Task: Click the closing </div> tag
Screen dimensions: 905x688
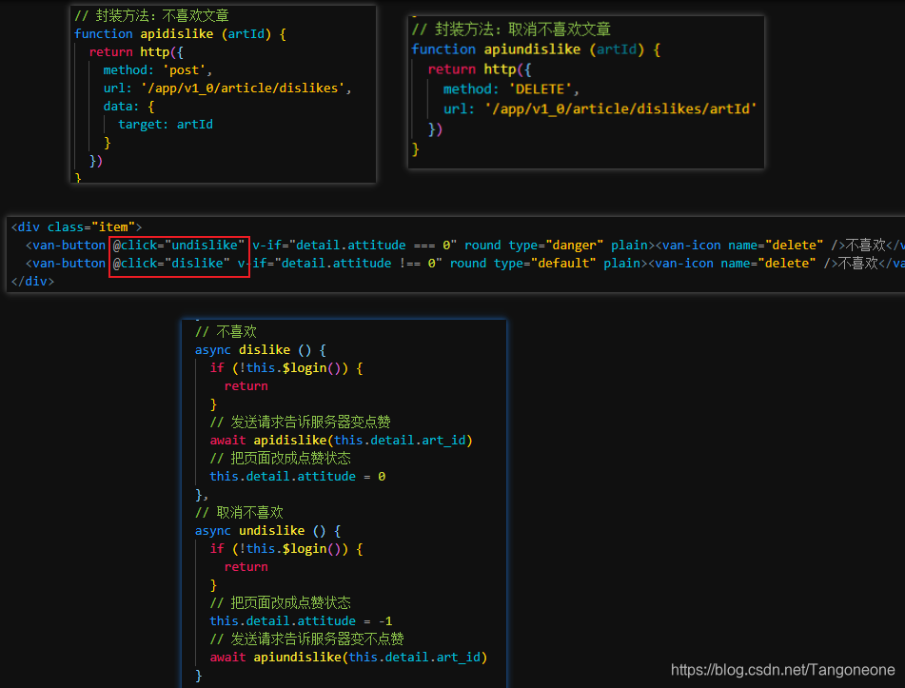Action: tap(32, 282)
